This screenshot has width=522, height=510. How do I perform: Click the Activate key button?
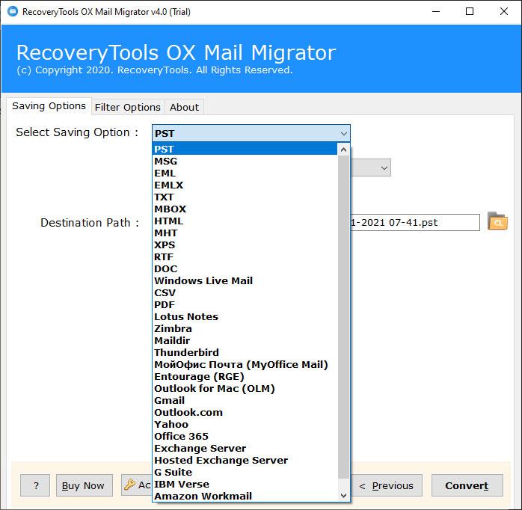pos(137,485)
